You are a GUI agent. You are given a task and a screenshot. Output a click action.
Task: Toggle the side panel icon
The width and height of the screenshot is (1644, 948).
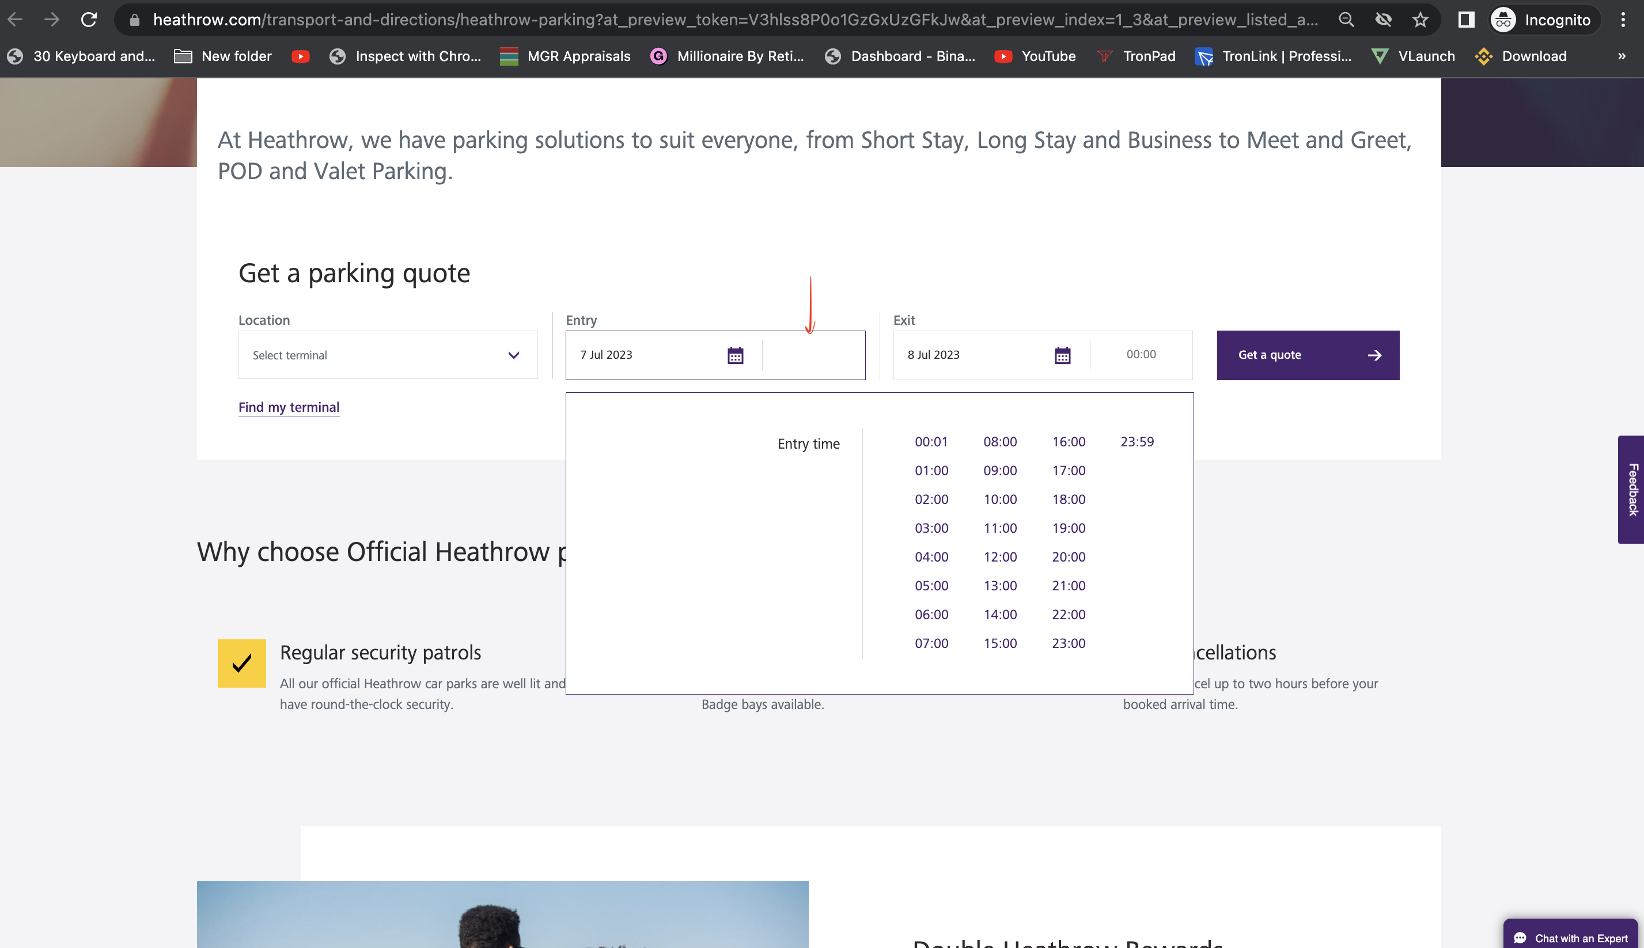(x=1465, y=20)
